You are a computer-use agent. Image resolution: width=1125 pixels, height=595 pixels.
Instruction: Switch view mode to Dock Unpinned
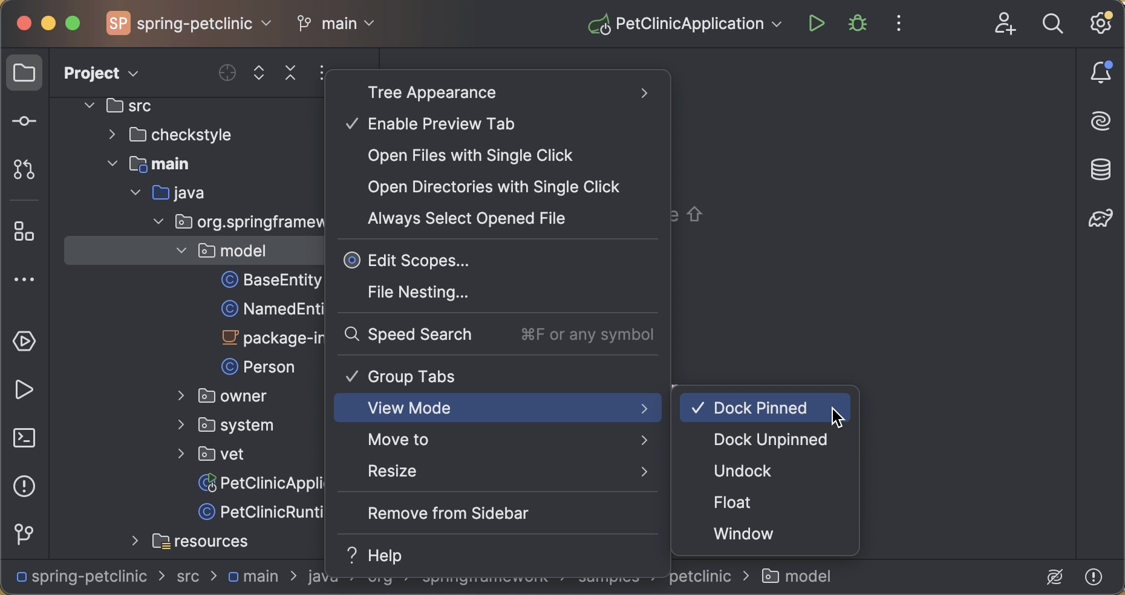(x=770, y=440)
